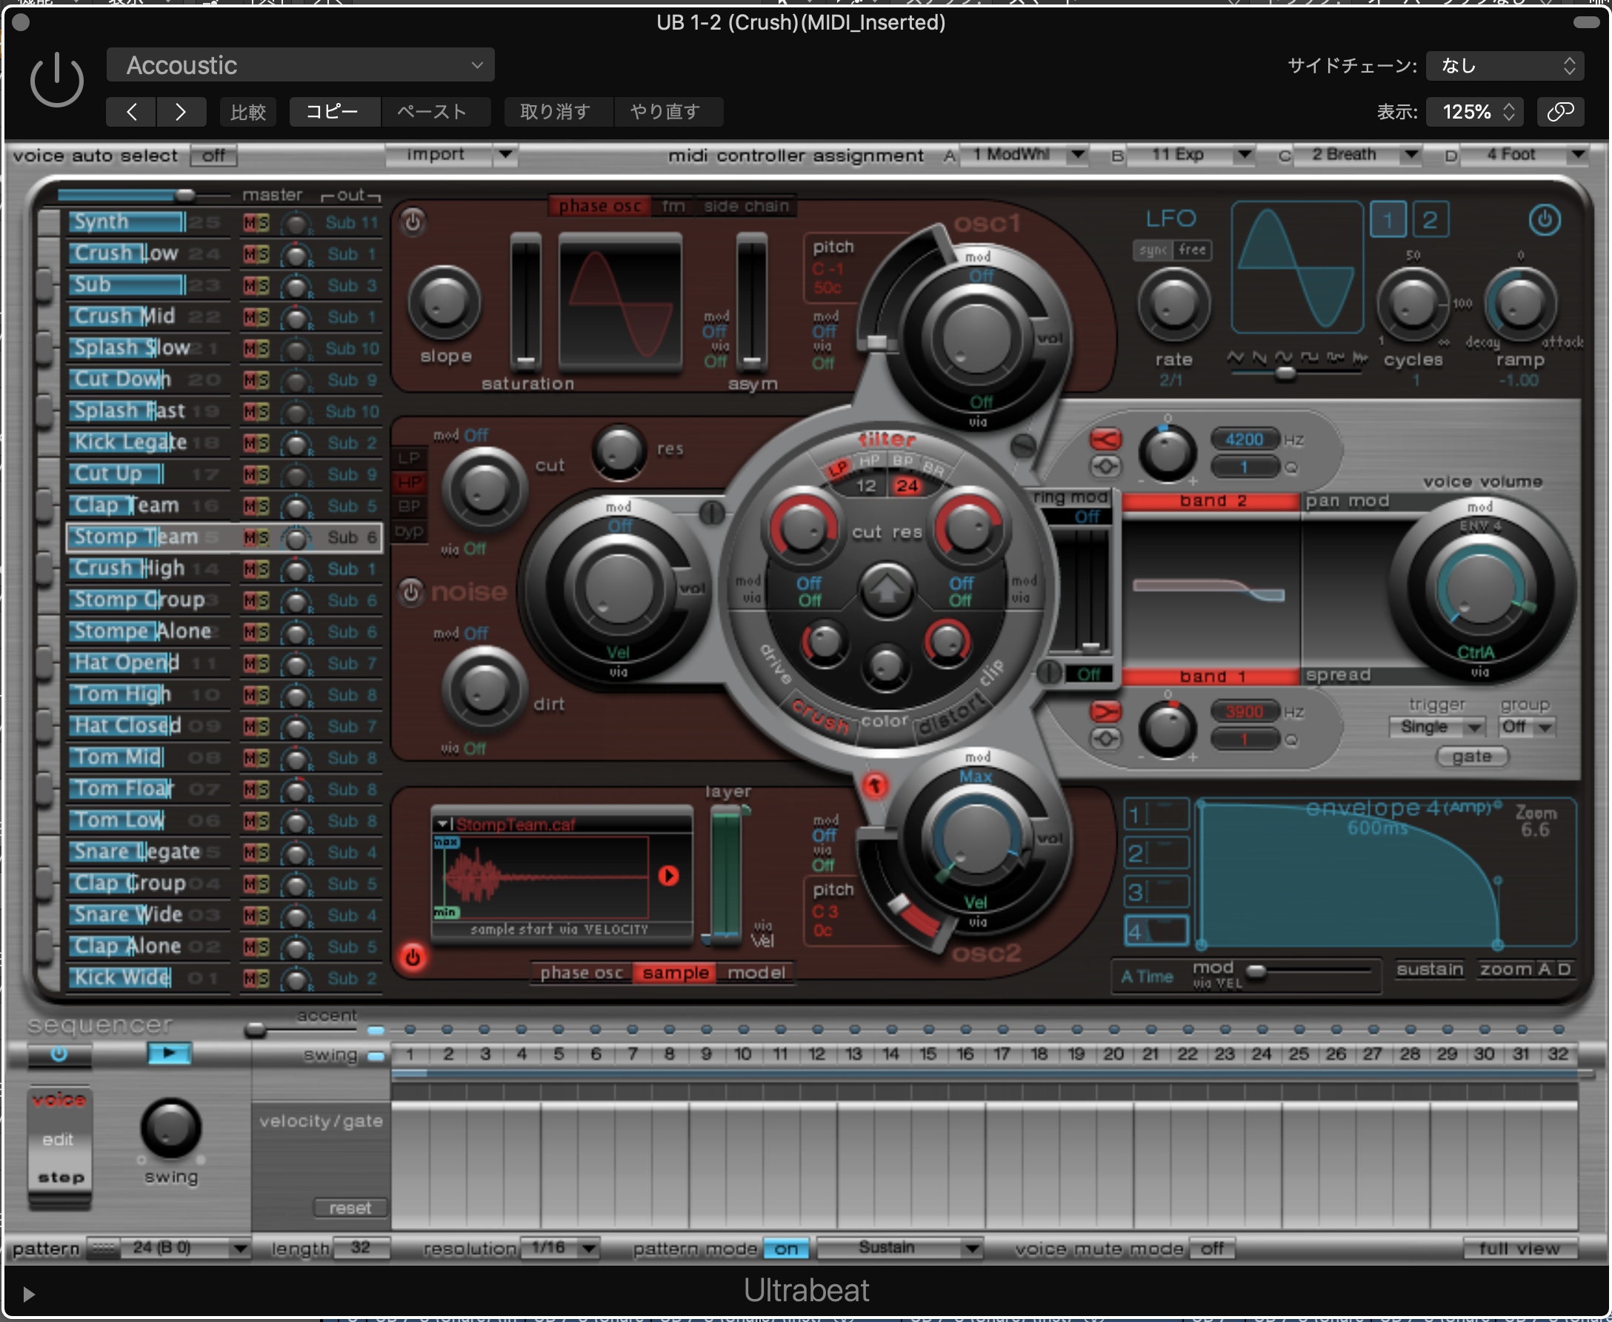
Task: Mute the Stomp Team voice
Action: click(250, 538)
